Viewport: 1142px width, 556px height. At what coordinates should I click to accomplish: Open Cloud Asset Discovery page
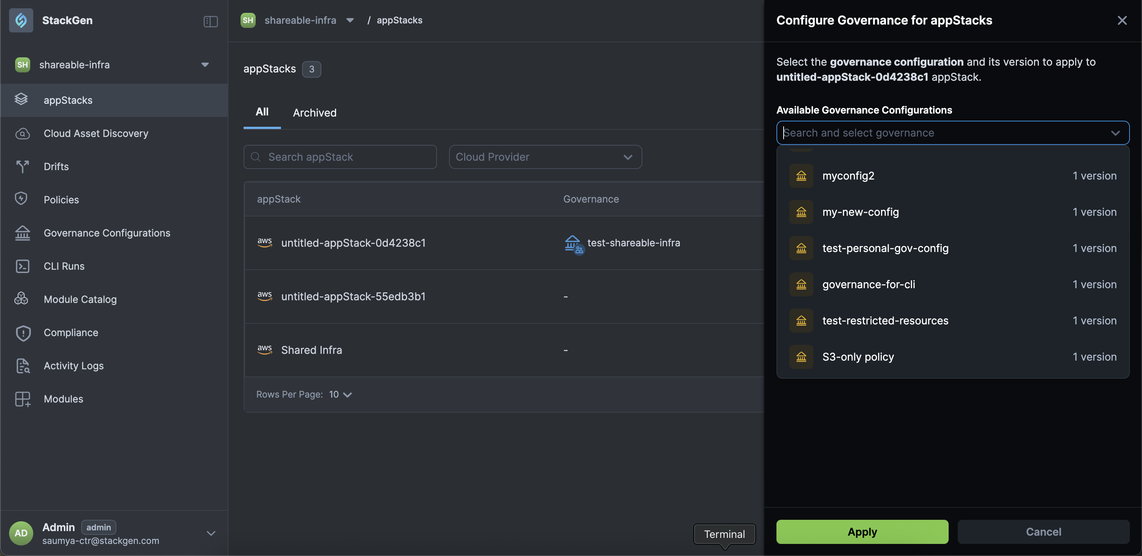[114, 133]
